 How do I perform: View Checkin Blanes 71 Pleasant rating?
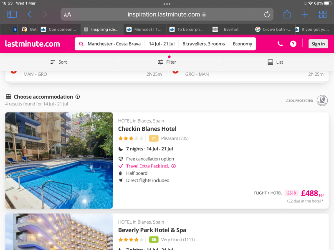(169, 138)
